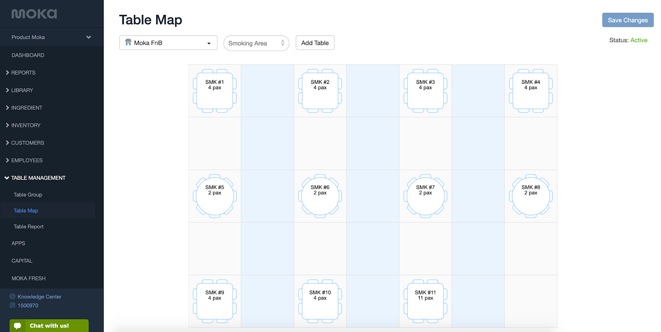Click the Save Changes button
The height and width of the screenshot is (332, 661).
(x=628, y=20)
